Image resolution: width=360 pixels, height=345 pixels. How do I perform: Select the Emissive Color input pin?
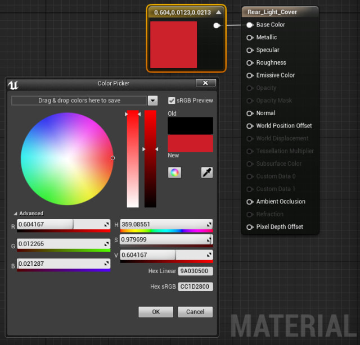pos(250,75)
